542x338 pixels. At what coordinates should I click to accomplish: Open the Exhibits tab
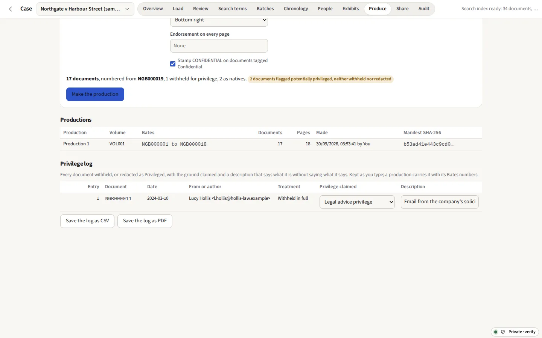pos(351,9)
